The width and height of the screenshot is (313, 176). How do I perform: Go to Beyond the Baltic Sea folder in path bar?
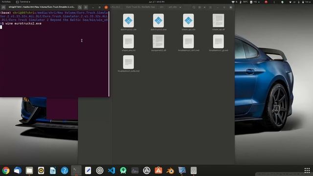click(x=140, y=7)
